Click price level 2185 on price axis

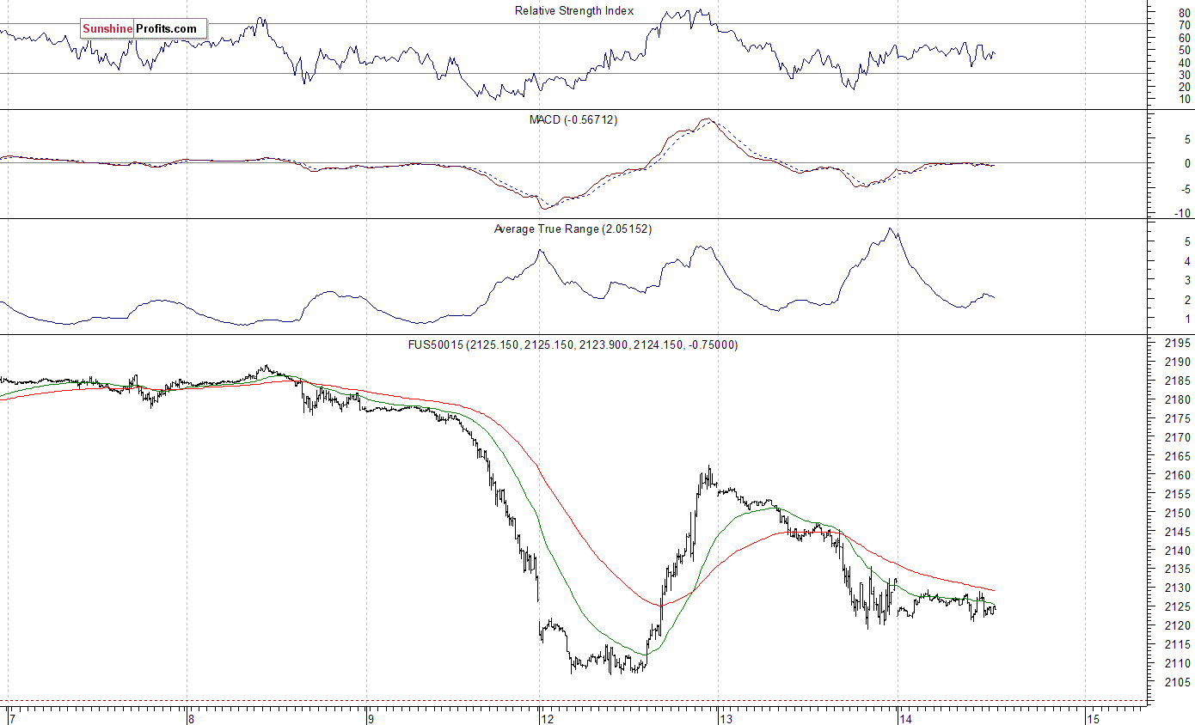pos(1178,381)
